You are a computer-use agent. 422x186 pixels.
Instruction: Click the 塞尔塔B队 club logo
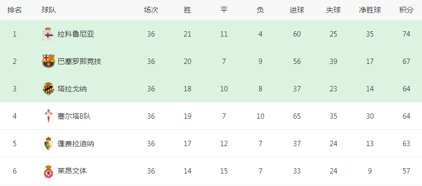click(48, 116)
